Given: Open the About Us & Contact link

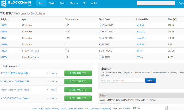Looking at the screenshot, I should [41, 109].
